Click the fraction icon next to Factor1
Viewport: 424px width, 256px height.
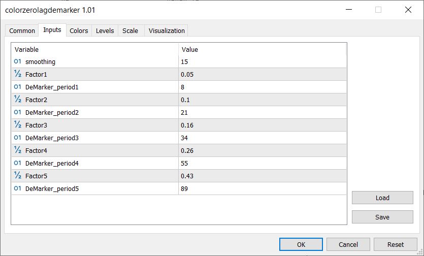[18, 74]
